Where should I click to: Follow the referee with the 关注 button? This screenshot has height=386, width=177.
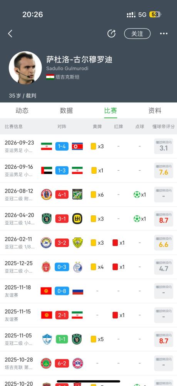(137, 34)
